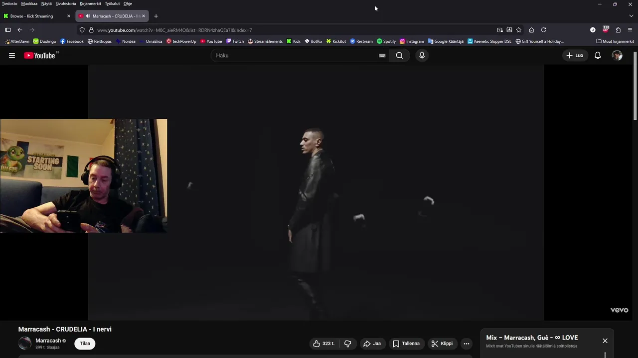This screenshot has width=638, height=358.
Task: Like the video showing 323 t.
Action: 324,344
